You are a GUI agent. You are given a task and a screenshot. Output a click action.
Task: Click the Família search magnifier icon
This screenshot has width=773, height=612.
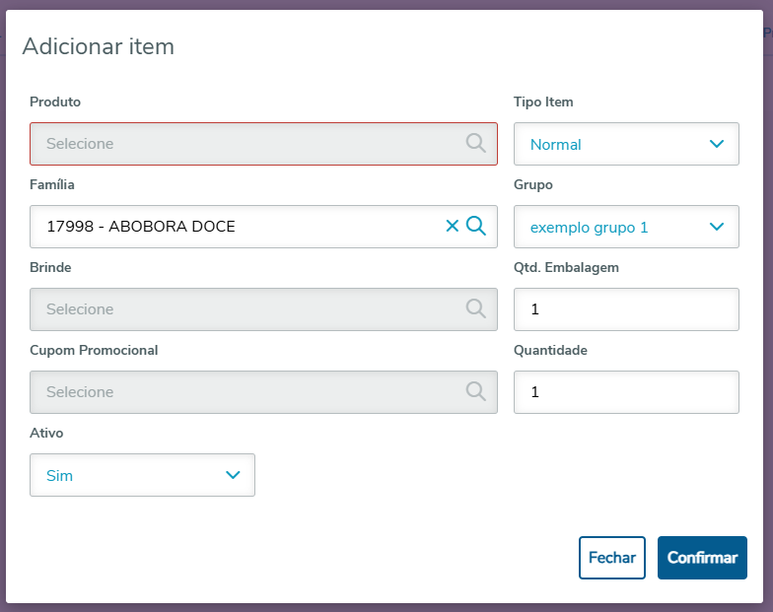pos(476,227)
